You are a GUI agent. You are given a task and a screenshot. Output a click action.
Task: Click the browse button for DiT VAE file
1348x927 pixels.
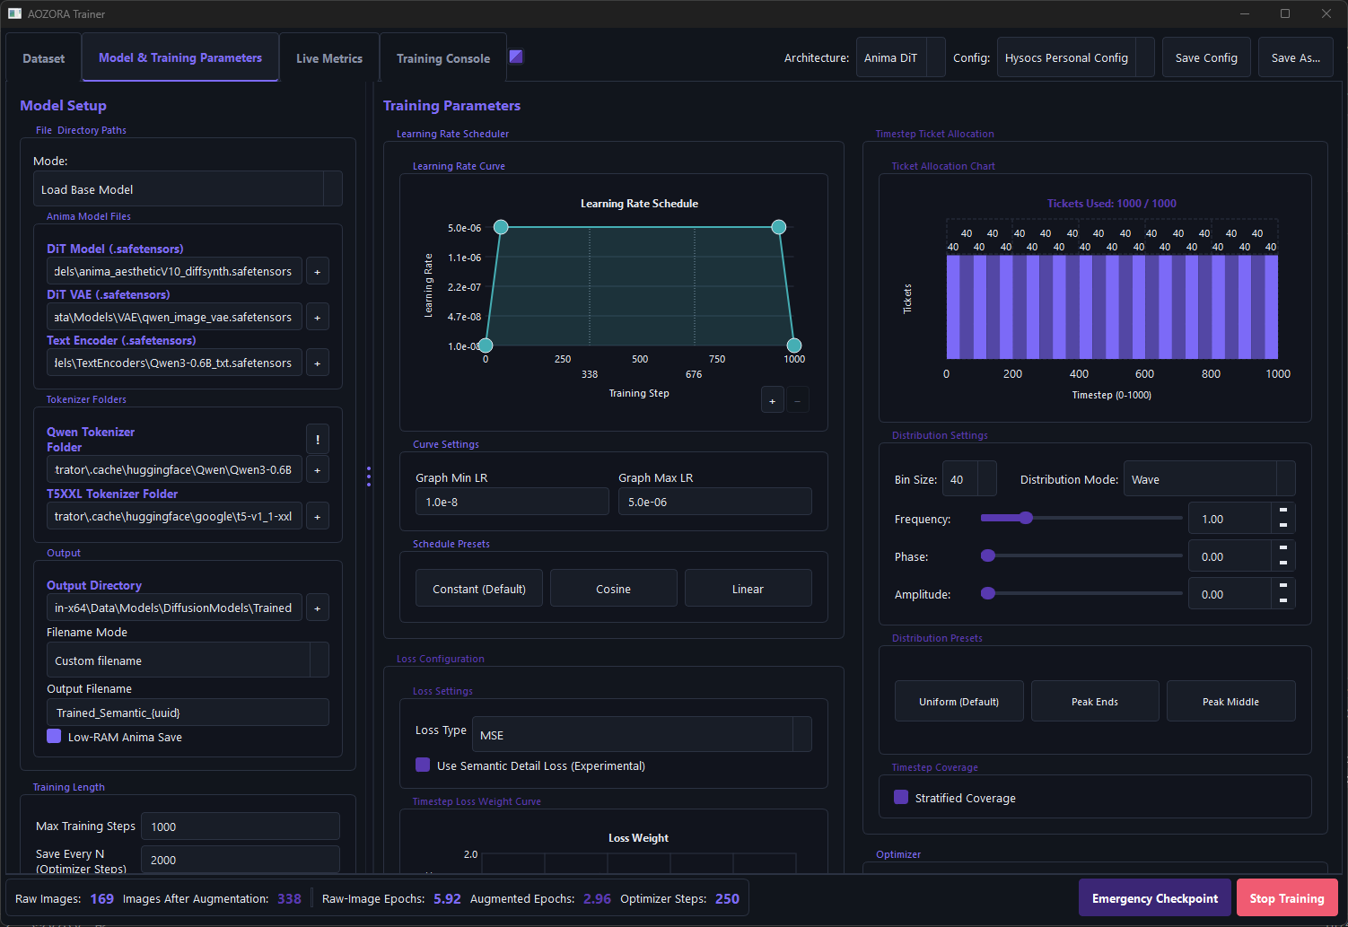[318, 317]
